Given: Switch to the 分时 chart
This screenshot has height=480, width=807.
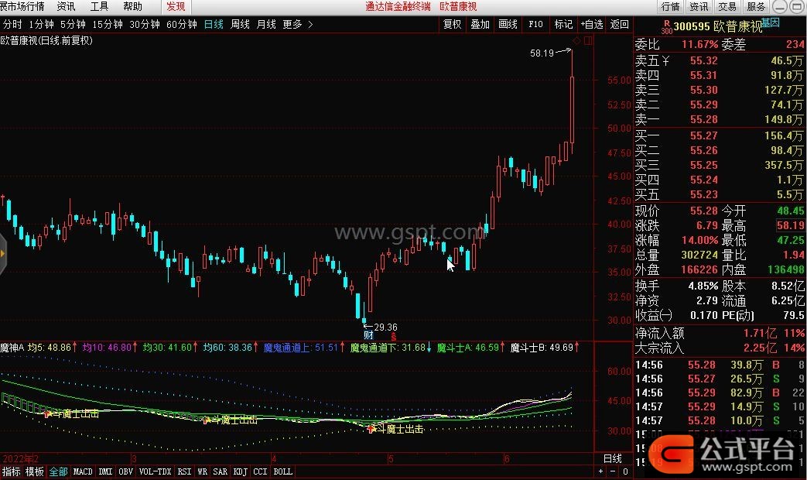Looking at the screenshot, I should tap(12, 24).
